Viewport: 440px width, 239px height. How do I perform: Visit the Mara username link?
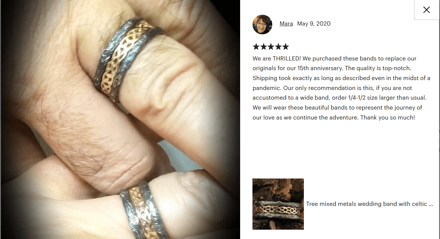point(286,24)
